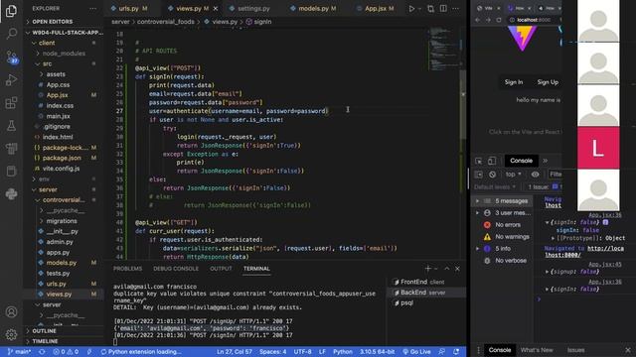This screenshot has width=636, height=357.
Task: Open the Python extension icon in activity bar
Action: pyautogui.click(x=11, y=194)
